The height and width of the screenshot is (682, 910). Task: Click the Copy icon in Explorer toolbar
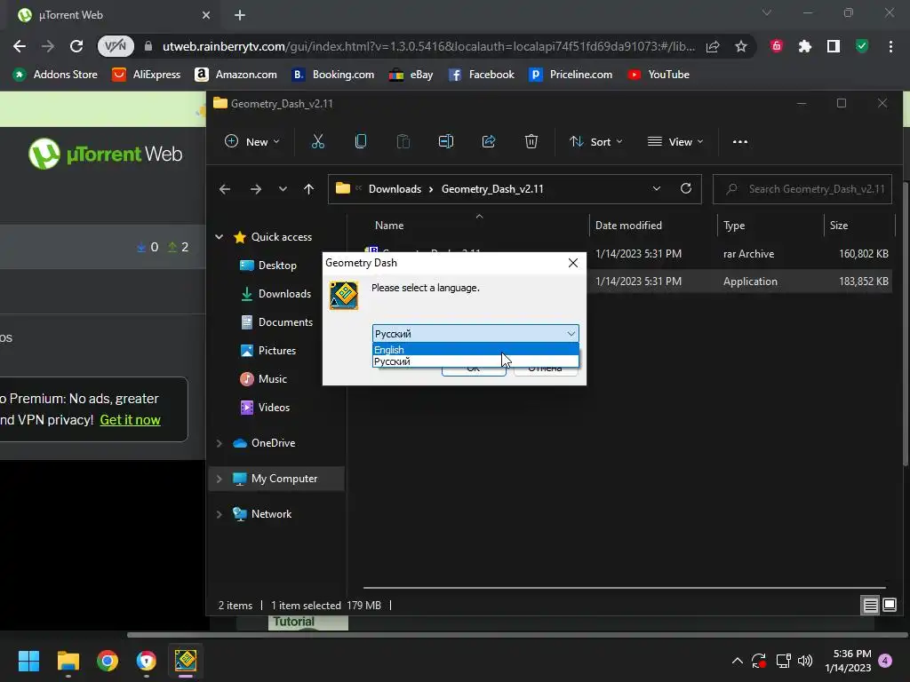361,141
